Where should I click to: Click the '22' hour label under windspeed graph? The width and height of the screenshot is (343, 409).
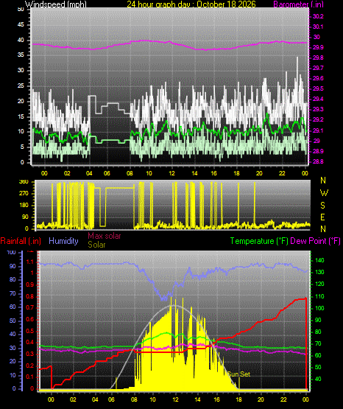point(282,173)
